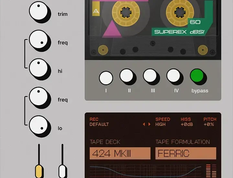Click the right cassette reel

pos(180,13)
